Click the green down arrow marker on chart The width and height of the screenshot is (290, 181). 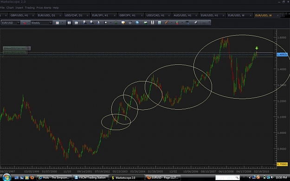point(257,48)
